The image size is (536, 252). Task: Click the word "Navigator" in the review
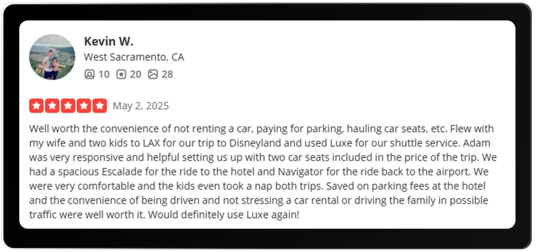coord(303,172)
